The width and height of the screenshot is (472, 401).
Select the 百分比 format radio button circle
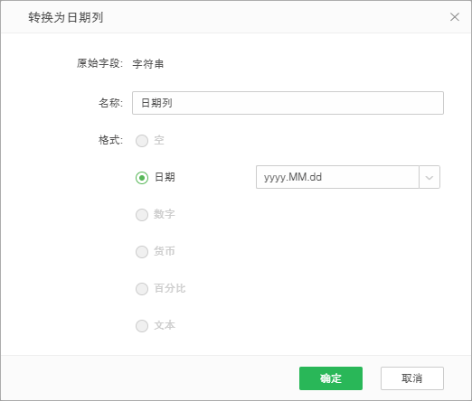pyautogui.click(x=142, y=289)
